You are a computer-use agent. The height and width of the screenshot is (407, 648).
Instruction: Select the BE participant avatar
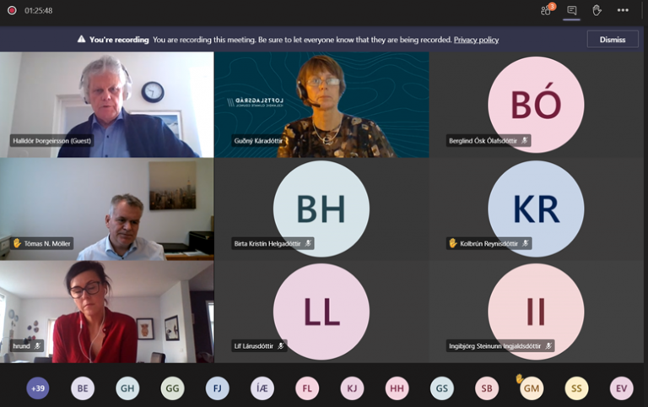coord(83,388)
